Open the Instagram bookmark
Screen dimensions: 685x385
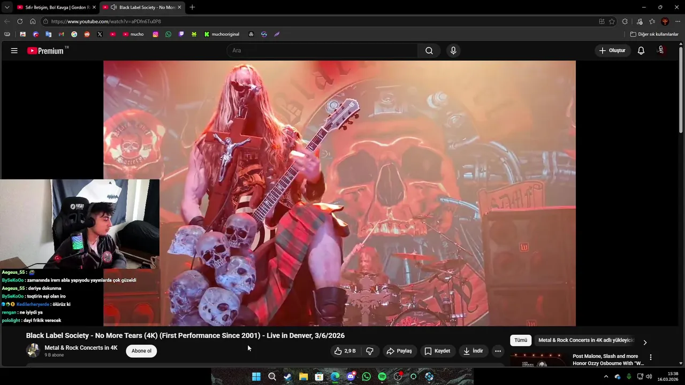pos(155,34)
